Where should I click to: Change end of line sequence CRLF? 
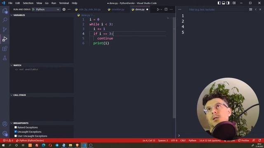tap(183, 141)
